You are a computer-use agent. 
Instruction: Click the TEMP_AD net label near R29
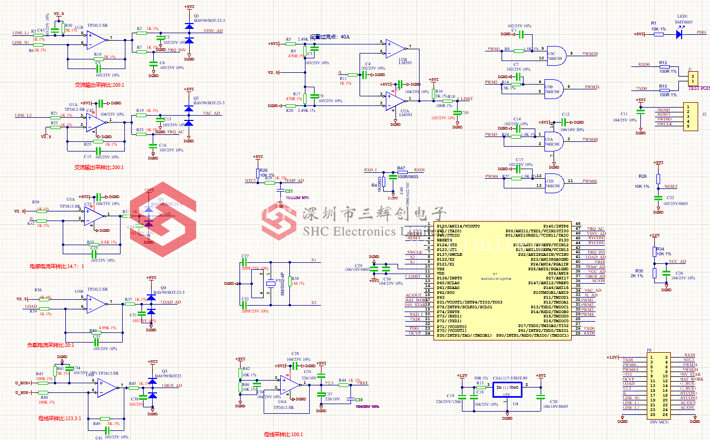coord(294,180)
